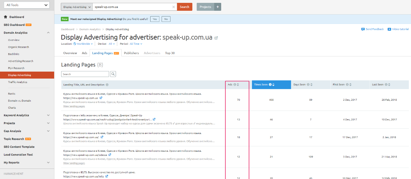Sort by Last Seen arrows
411x179 pixels.
click(x=389, y=85)
